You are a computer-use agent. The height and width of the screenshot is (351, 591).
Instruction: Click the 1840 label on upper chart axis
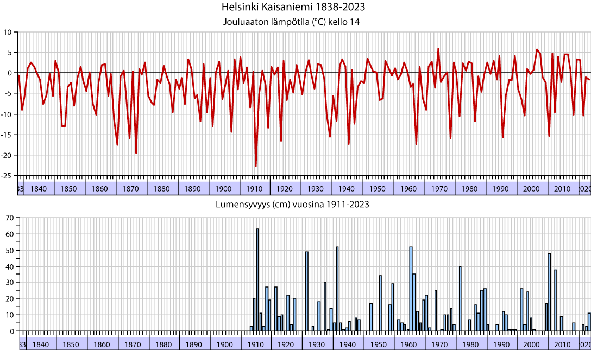[x=39, y=189]
